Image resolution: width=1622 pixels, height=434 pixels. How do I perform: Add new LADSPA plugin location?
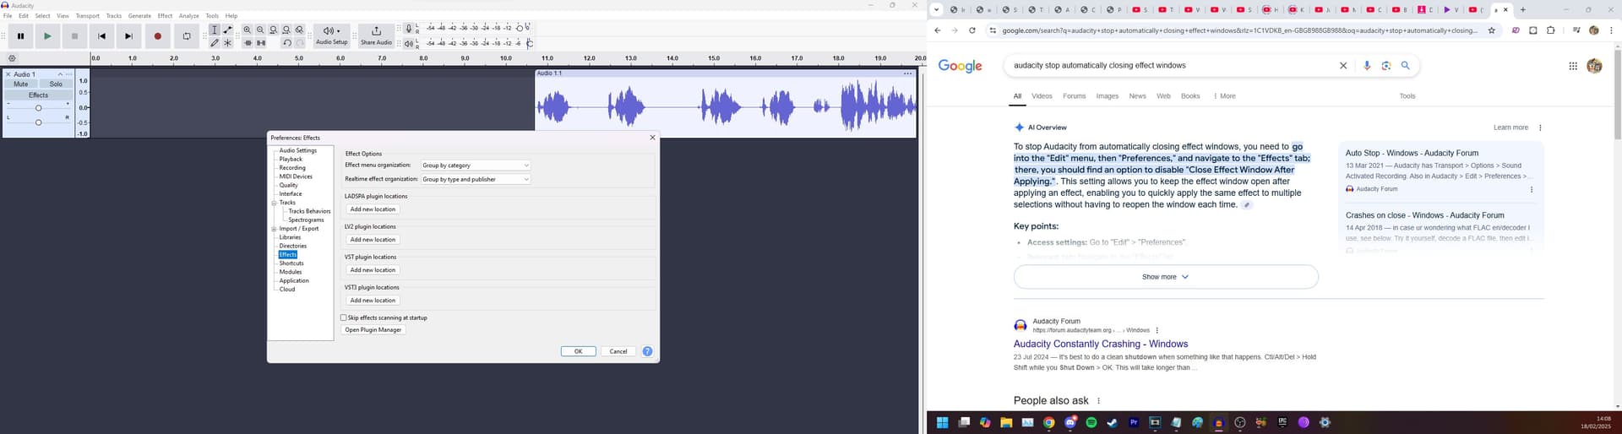point(373,209)
